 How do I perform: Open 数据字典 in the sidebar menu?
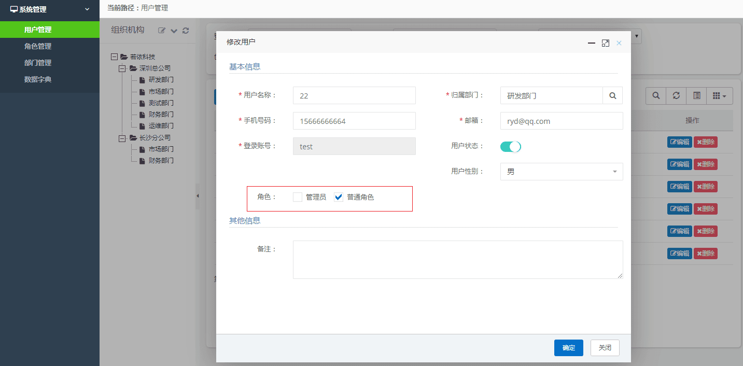(38, 79)
